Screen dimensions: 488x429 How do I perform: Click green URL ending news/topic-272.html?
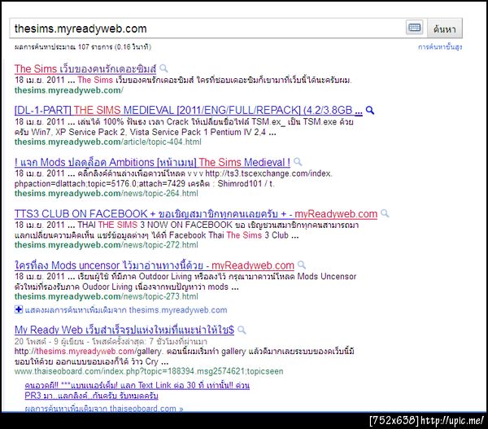pos(106,245)
